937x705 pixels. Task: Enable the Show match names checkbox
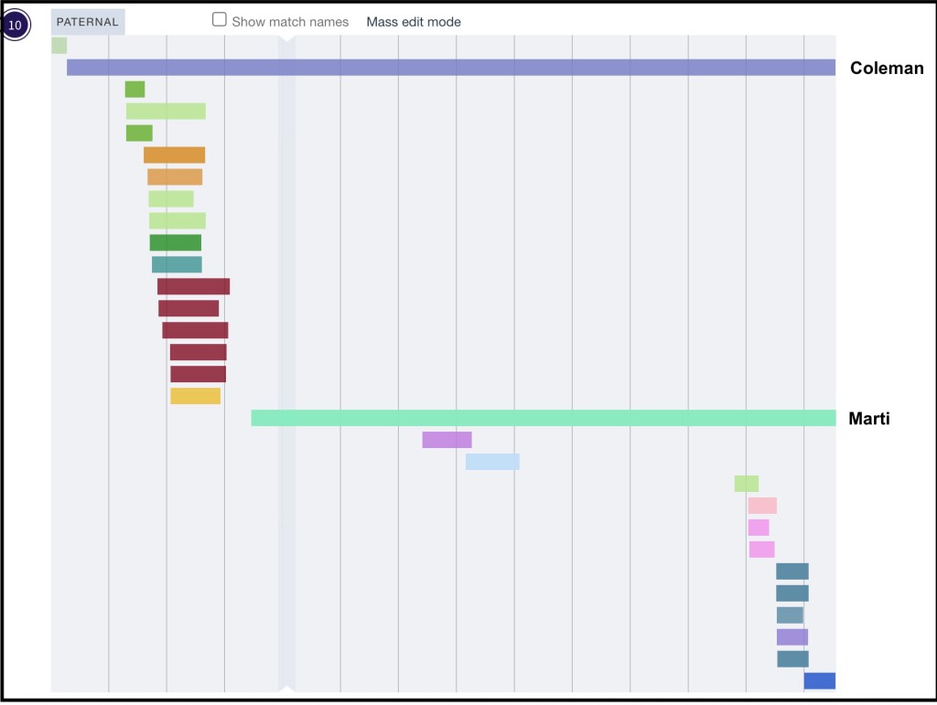click(x=220, y=20)
